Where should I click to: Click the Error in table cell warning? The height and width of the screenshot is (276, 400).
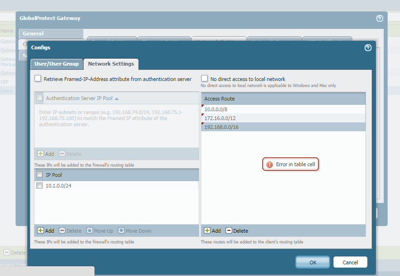point(291,164)
